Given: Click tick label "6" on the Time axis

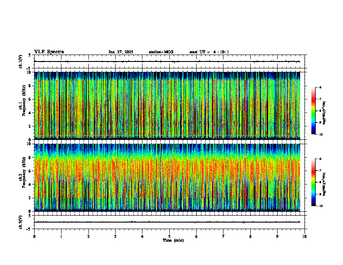Looking at the screenshot, I should [x=197, y=236].
